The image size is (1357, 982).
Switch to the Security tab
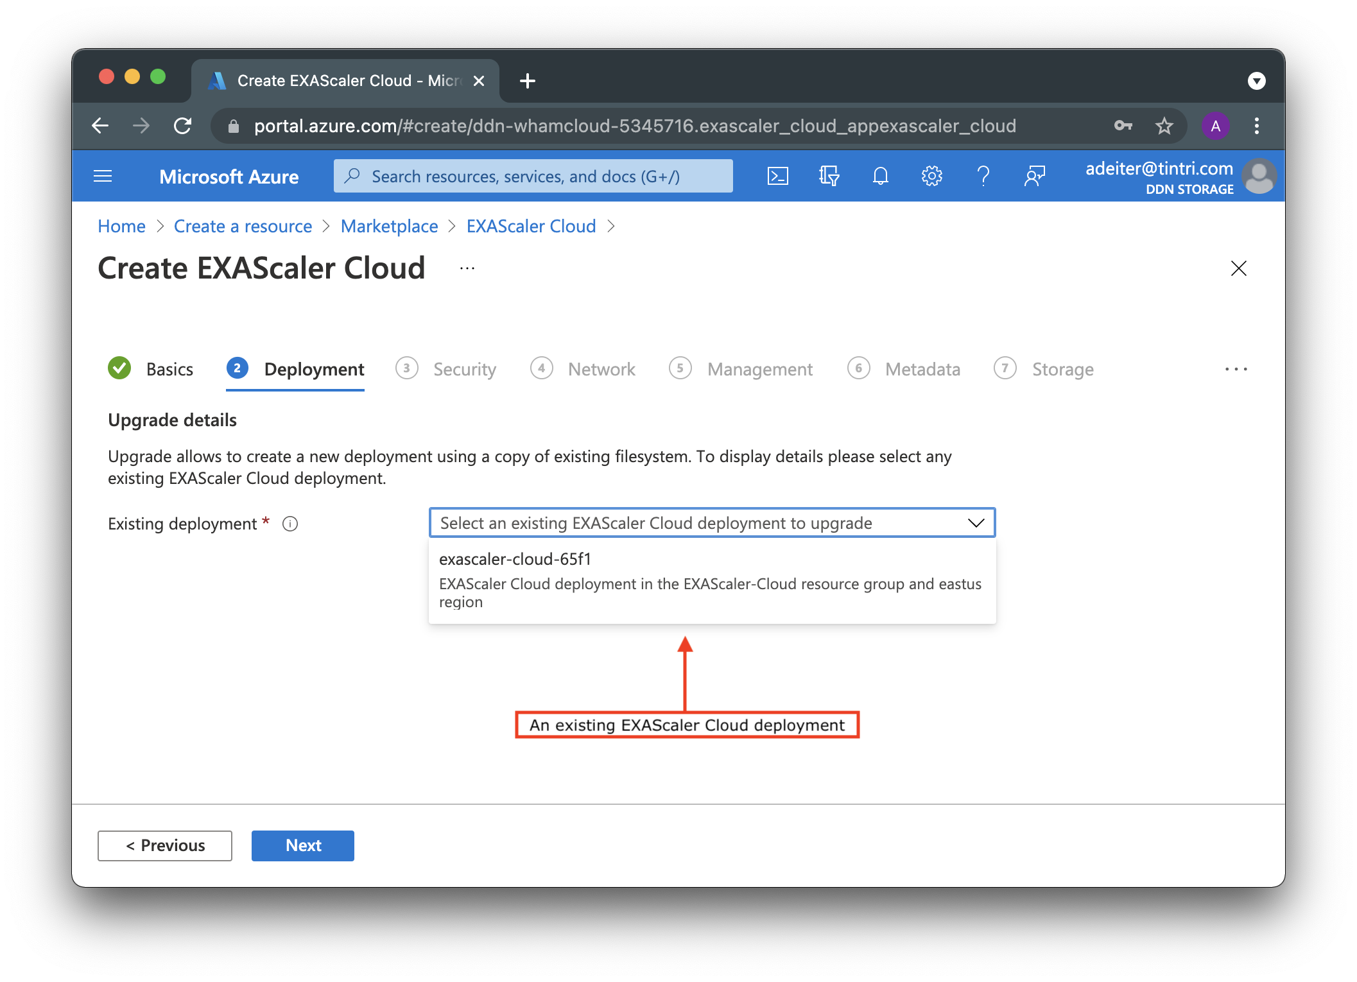446,369
